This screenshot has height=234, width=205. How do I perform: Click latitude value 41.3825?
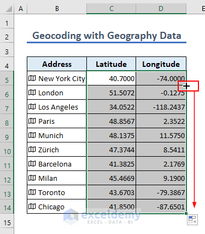122,164
